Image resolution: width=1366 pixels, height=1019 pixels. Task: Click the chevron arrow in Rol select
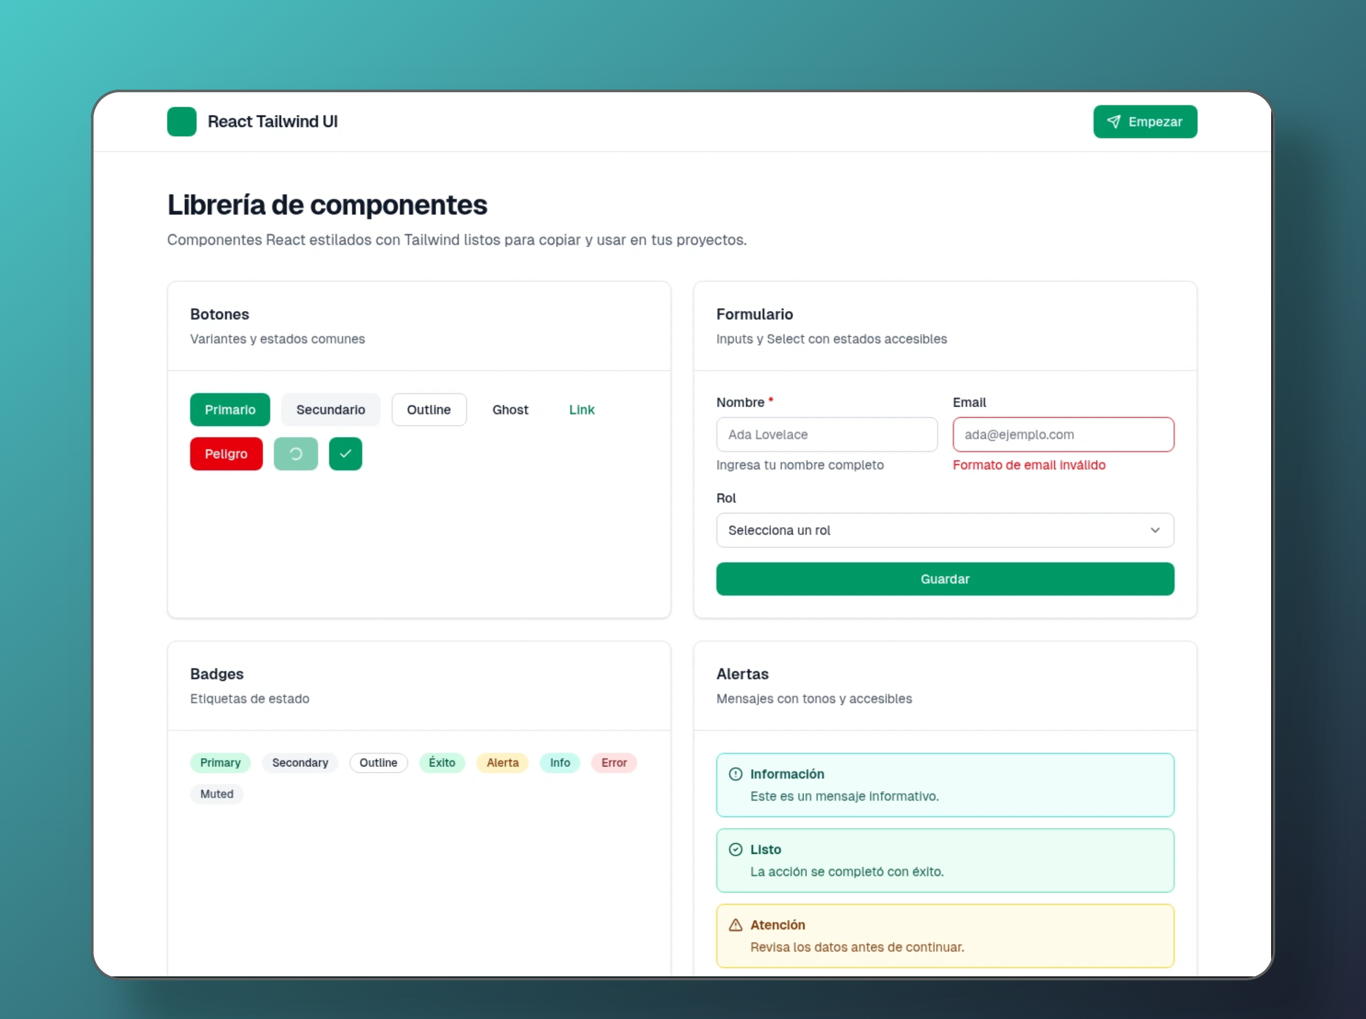(x=1154, y=530)
